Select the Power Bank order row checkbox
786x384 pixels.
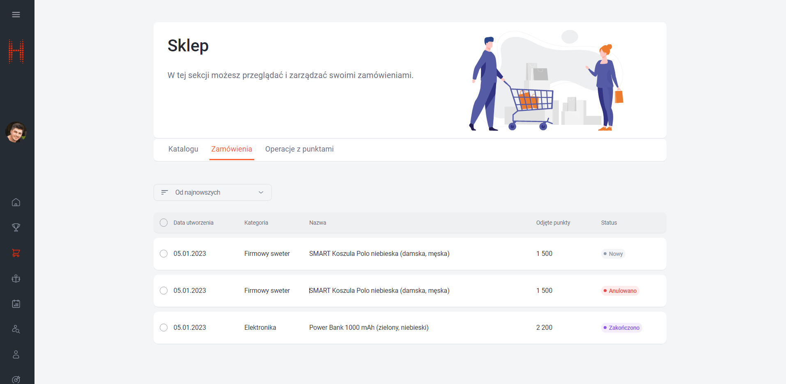pos(163,328)
